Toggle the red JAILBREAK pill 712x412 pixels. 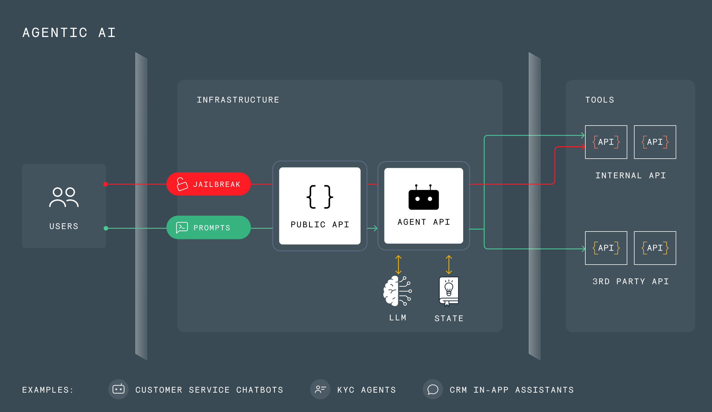[x=209, y=184]
